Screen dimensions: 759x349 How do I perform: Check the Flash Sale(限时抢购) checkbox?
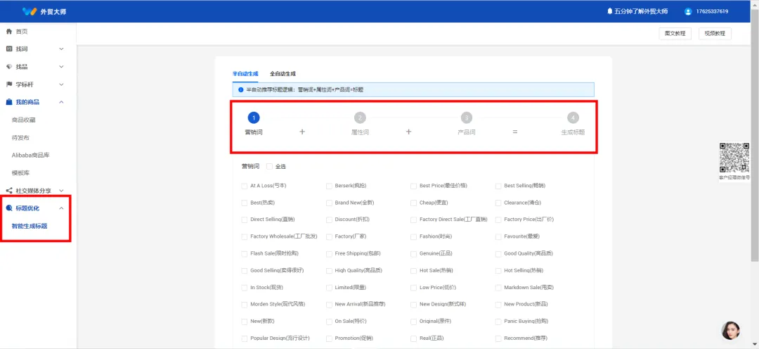coord(245,253)
